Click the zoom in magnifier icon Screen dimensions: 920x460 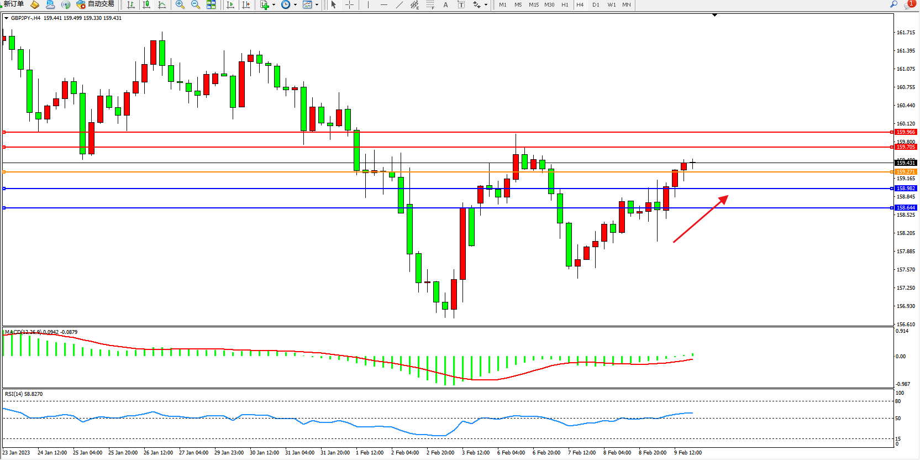tap(180, 4)
